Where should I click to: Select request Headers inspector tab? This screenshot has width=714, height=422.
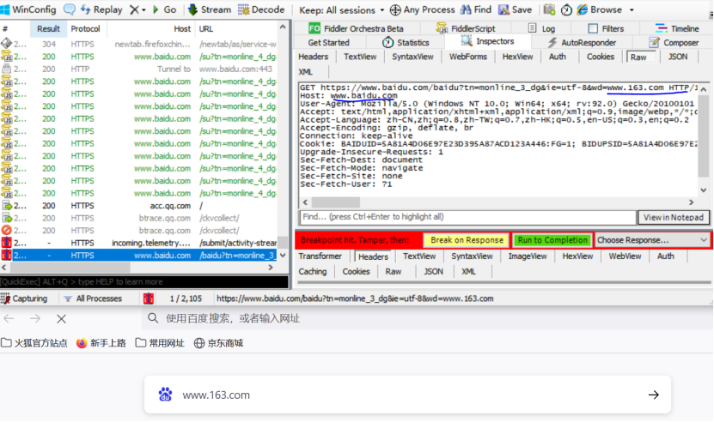pos(314,57)
